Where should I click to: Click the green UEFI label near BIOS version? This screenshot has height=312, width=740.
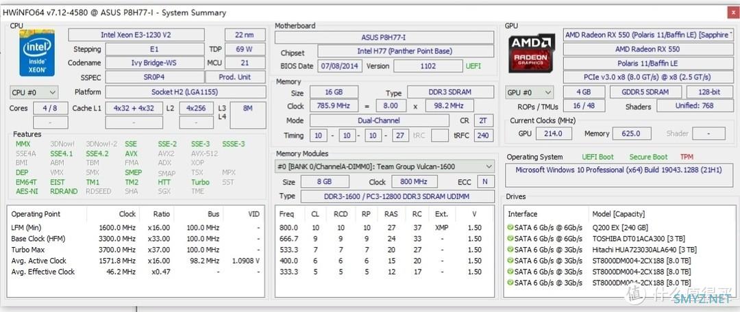pos(474,66)
